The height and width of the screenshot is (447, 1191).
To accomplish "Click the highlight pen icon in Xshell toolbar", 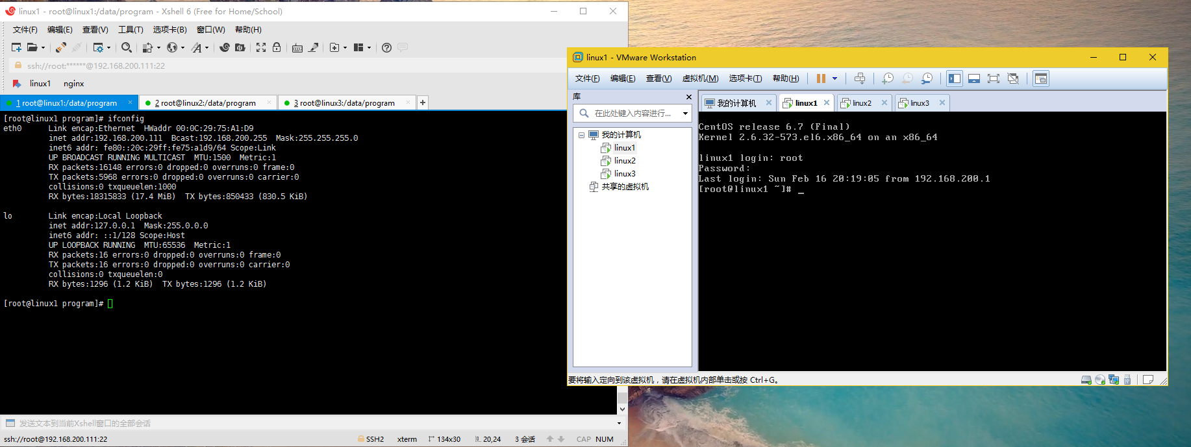I will coord(314,47).
